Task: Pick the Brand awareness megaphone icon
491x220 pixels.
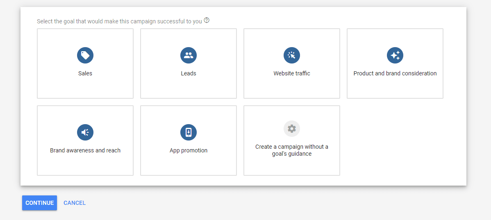Action: pos(85,132)
